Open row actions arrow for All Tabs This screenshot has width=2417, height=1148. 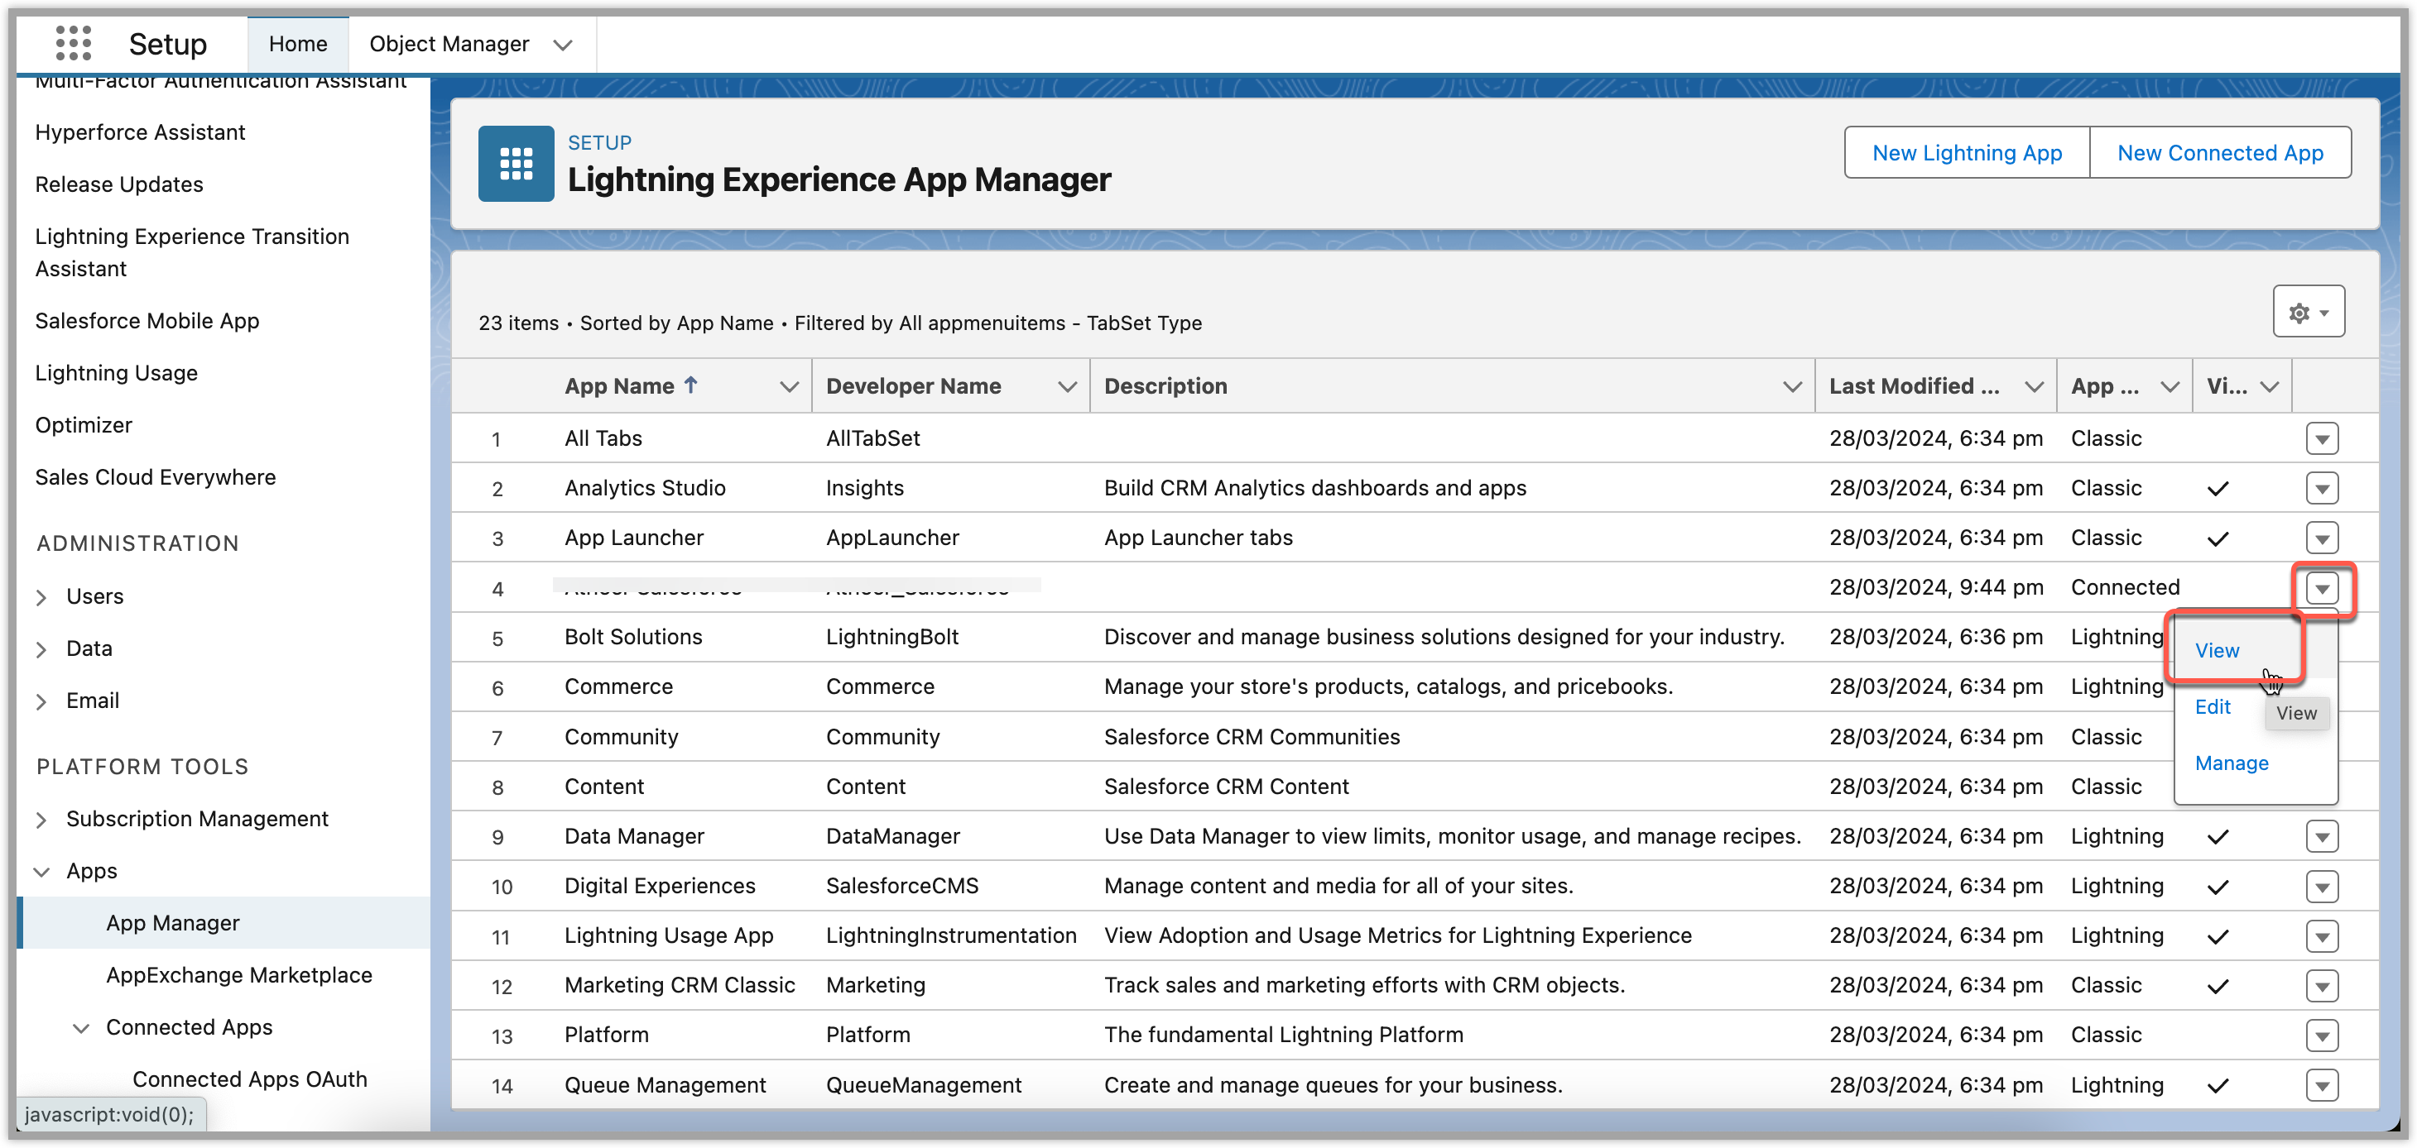(x=2321, y=439)
